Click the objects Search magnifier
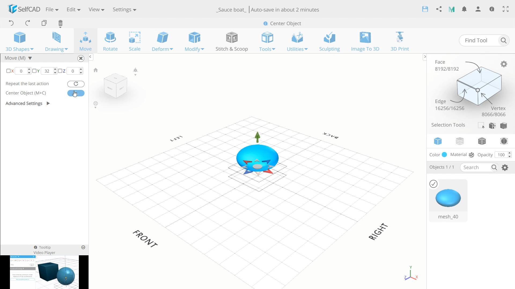515x289 pixels. point(494,168)
